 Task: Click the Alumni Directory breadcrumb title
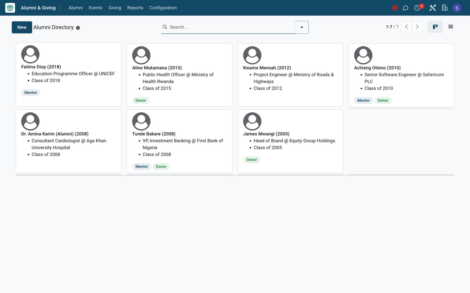(53, 27)
